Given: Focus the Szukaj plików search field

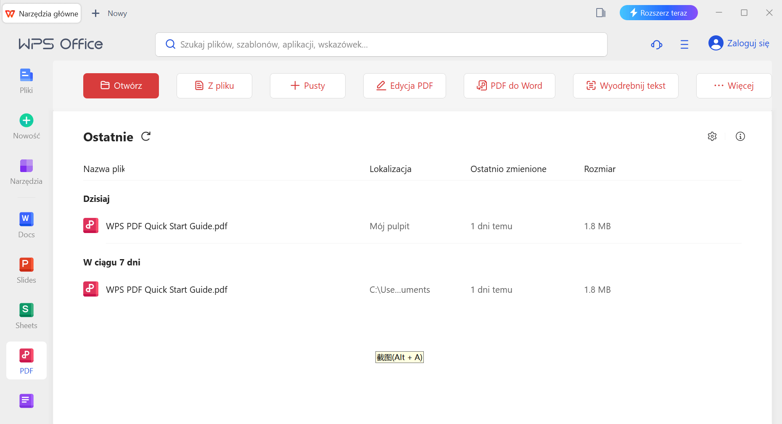Looking at the screenshot, I should point(381,45).
